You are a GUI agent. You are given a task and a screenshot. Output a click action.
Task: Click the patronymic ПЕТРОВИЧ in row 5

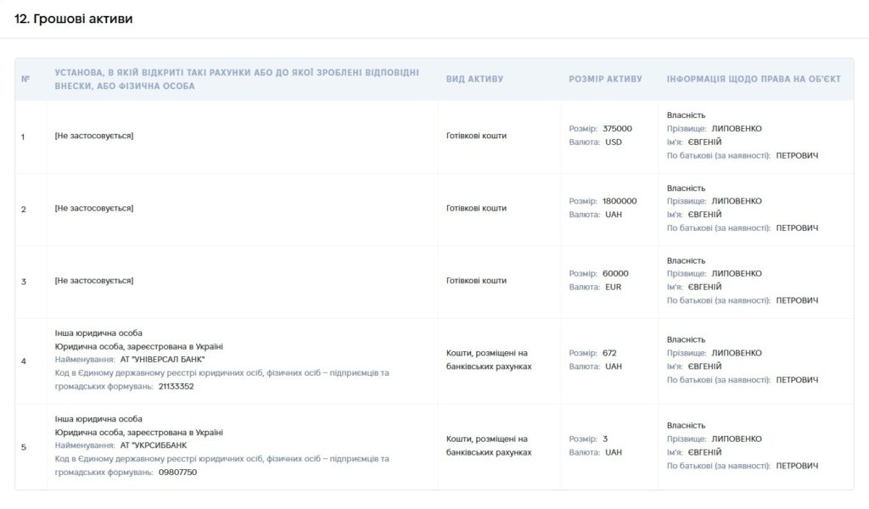click(797, 466)
